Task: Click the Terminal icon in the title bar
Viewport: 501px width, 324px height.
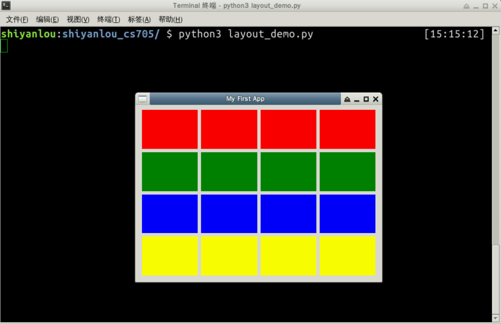Action: [x=6, y=6]
